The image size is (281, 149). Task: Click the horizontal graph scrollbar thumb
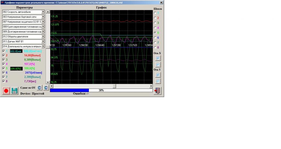(114, 86)
